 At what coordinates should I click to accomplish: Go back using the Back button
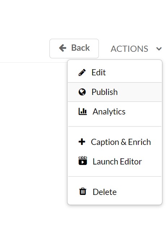click(x=74, y=49)
